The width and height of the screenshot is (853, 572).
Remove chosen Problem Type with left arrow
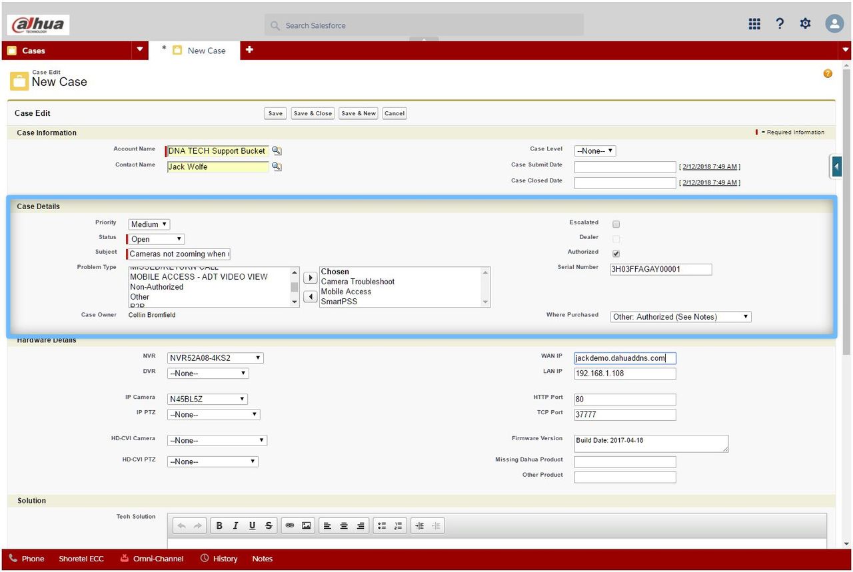310,296
